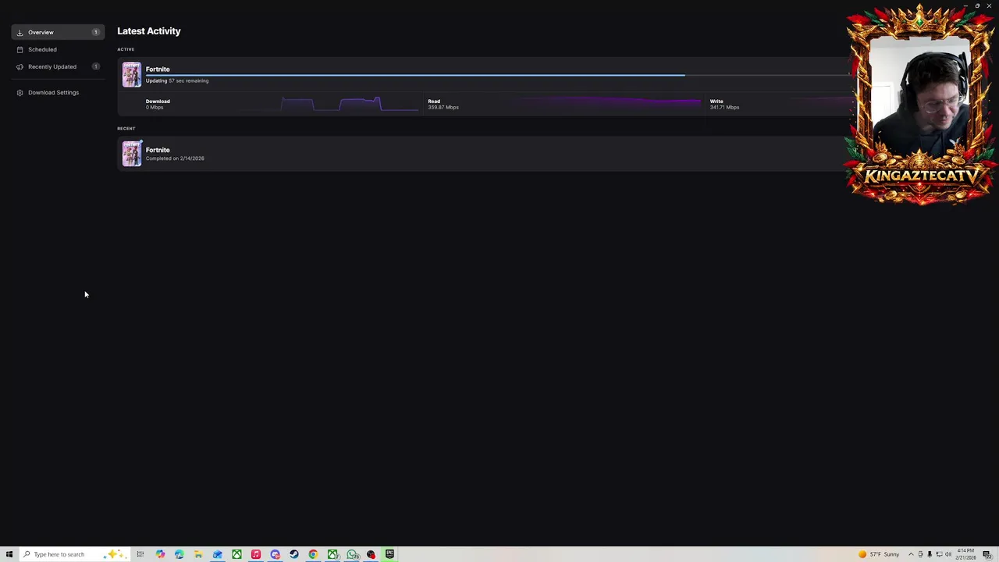Viewport: 999px width, 562px height.
Task: Click the Download 0 Mbps speed readout
Action: click(158, 104)
